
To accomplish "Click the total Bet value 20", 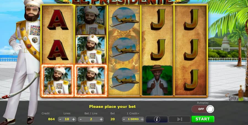I will click(x=113, y=119).
